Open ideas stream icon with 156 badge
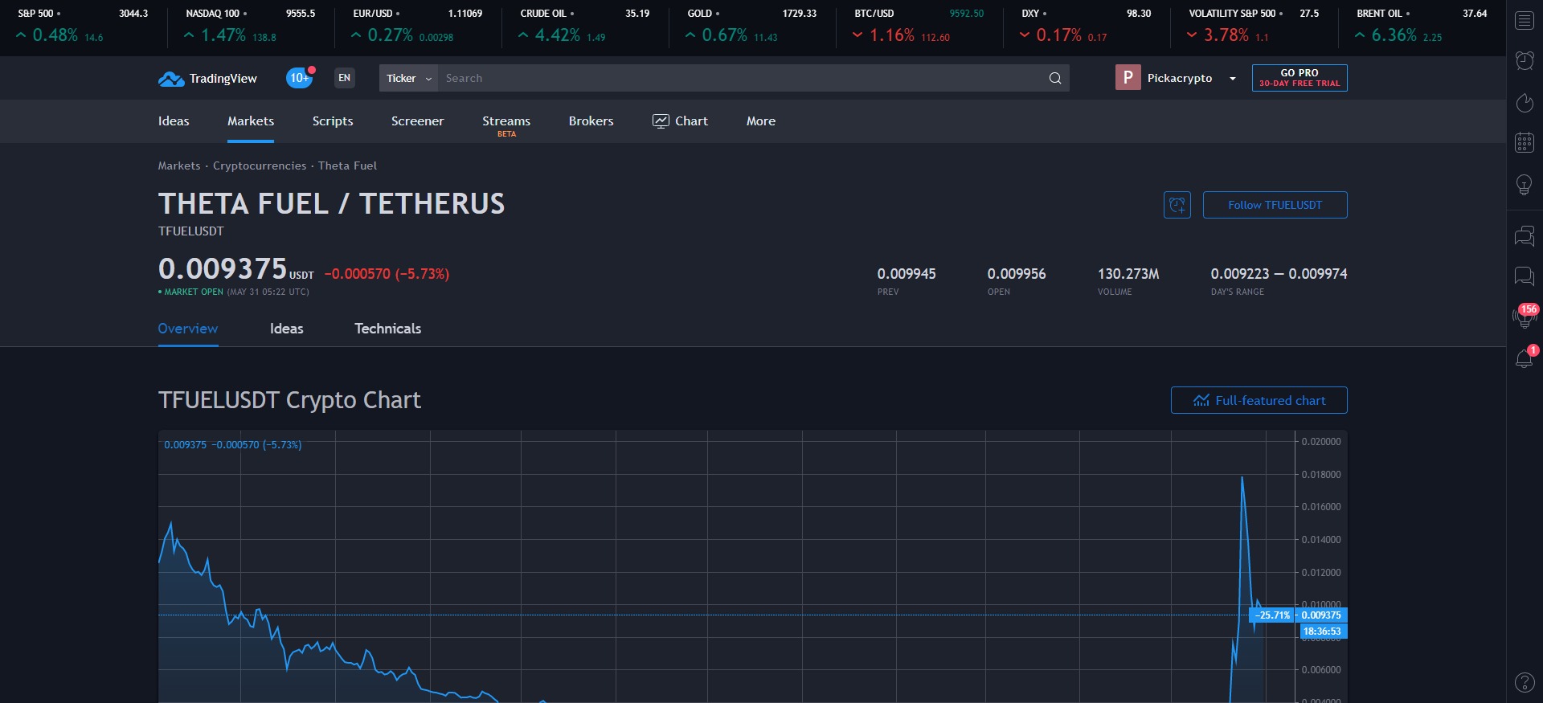Image resolution: width=1543 pixels, height=703 pixels. (1525, 316)
